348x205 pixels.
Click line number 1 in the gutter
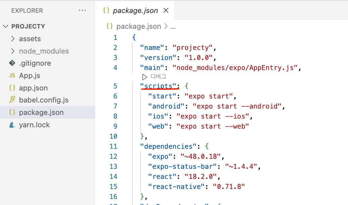click(x=115, y=38)
